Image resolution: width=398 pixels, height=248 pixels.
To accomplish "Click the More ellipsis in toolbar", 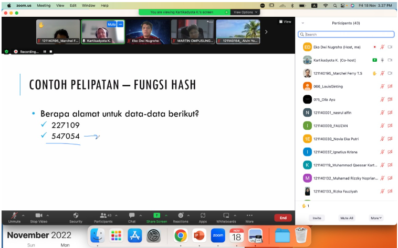I will click(249, 216).
